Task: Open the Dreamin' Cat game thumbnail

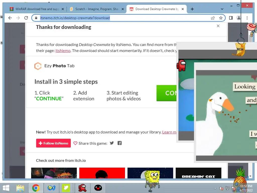Action: 199,173
